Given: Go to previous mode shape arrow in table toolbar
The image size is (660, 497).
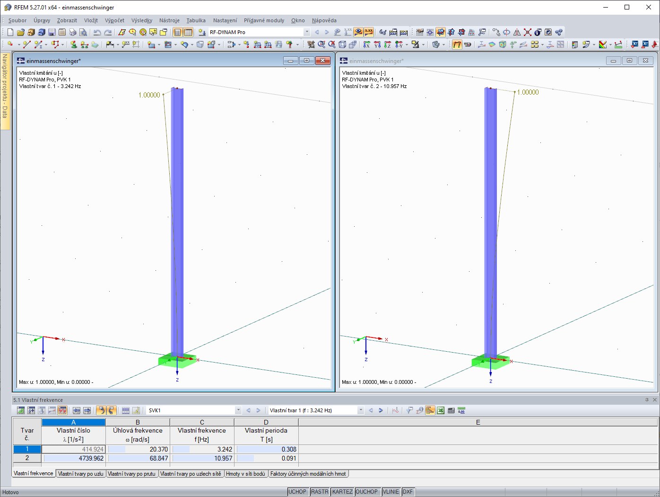Looking at the screenshot, I should 371,410.
